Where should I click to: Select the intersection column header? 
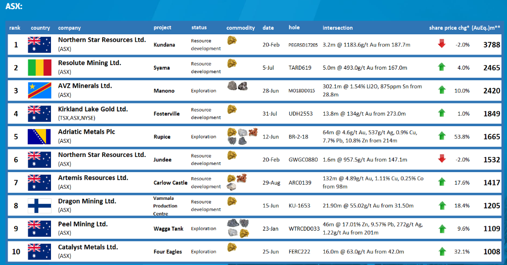click(x=337, y=28)
